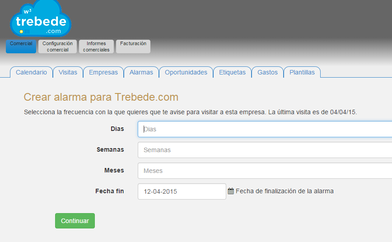Click the 'Fecha de finalización de la alarma' text
The height and width of the screenshot is (242, 392).
(285, 191)
